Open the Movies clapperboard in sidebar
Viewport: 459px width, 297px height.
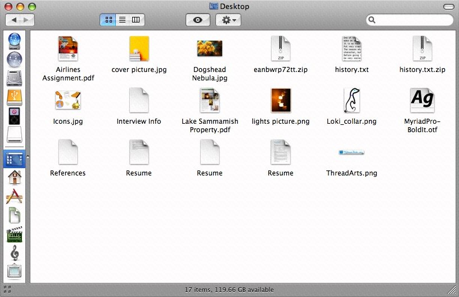click(x=15, y=234)
